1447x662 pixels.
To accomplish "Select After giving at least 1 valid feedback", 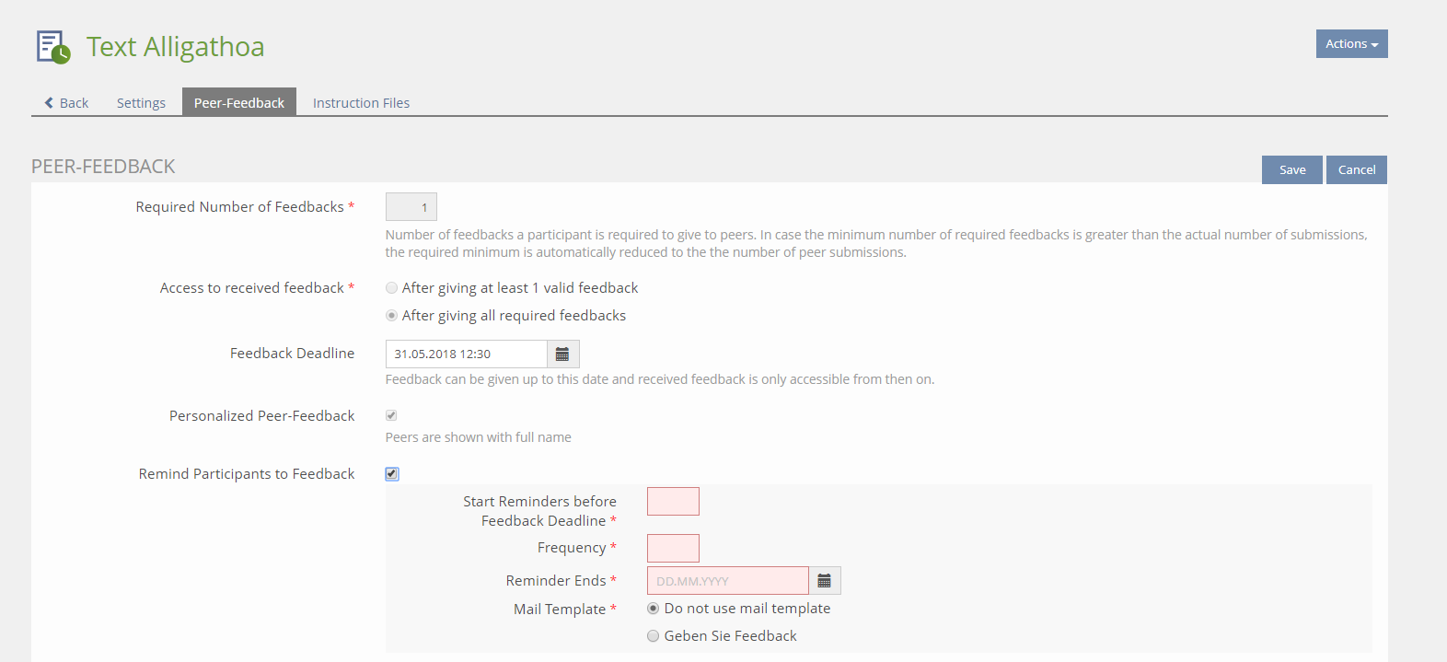I will tap(392, 288).
